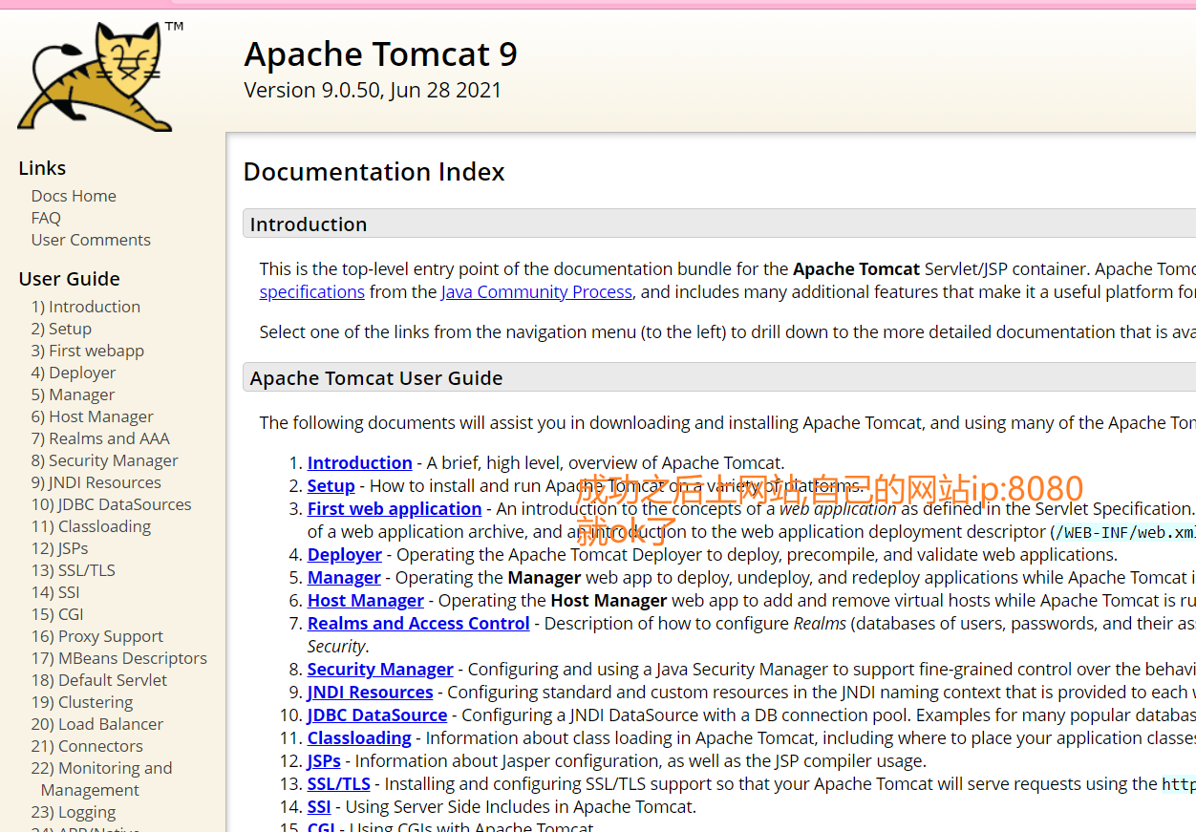
Task: Click the 'Documentation Index' heading
Action: tap(374, 172)
